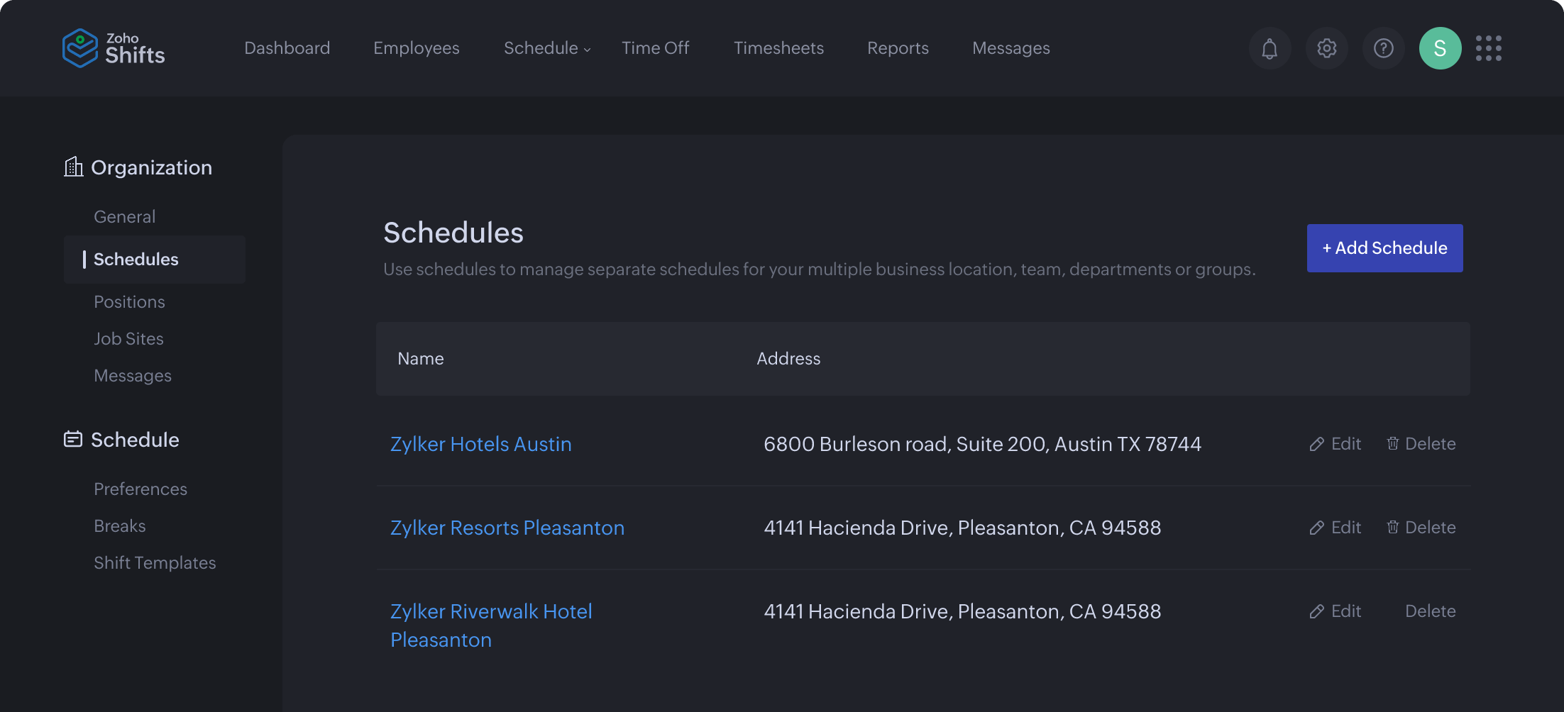Open the settings gear
The image size is (1564, 712).
click(1326, 48)
